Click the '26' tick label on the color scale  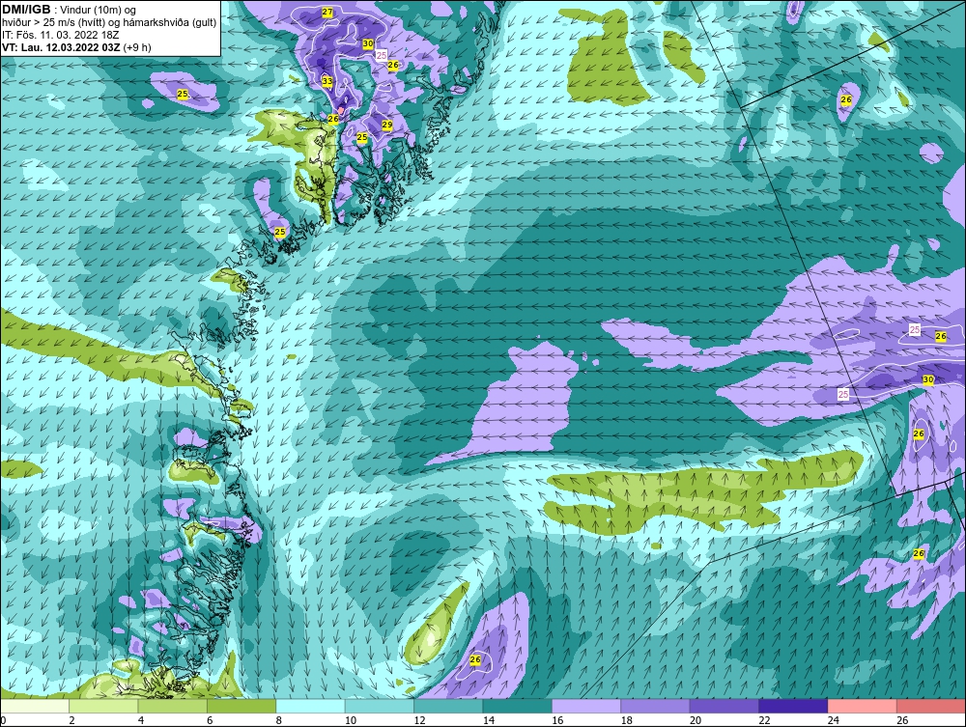click(x=902, y=720)
